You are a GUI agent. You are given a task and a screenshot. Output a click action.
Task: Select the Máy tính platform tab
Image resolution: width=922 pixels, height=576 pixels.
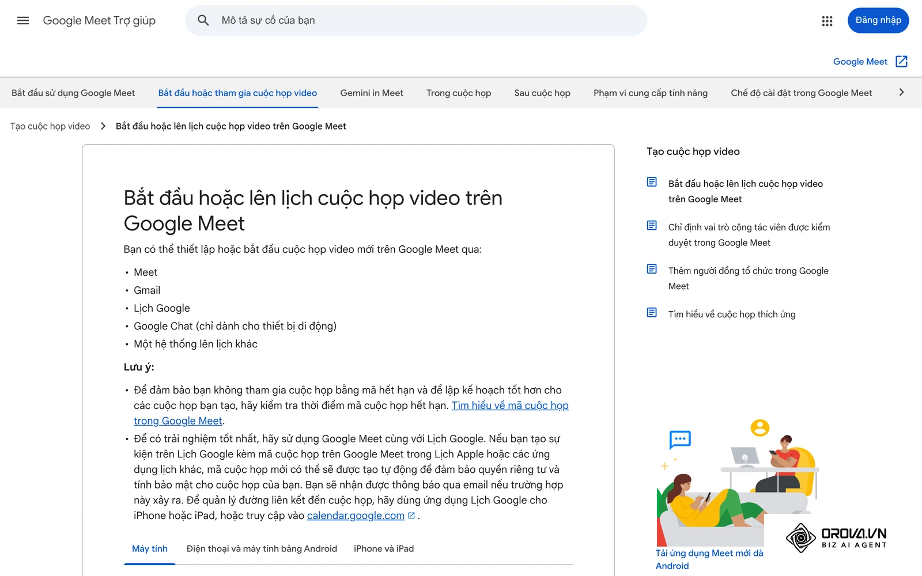[150, 549]
